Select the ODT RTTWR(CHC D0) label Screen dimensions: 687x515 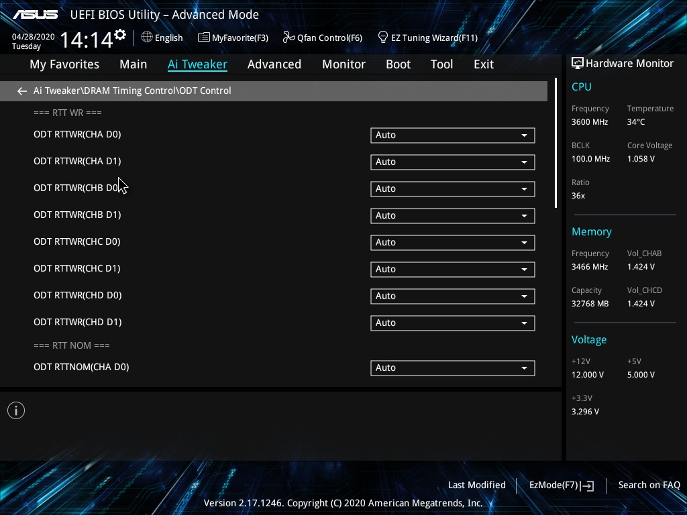[x=76, y=241]
